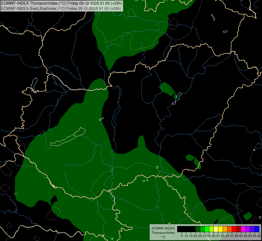Select the medium green 25-27 legend swatch
Screen dimensions: 262x241
202,229
